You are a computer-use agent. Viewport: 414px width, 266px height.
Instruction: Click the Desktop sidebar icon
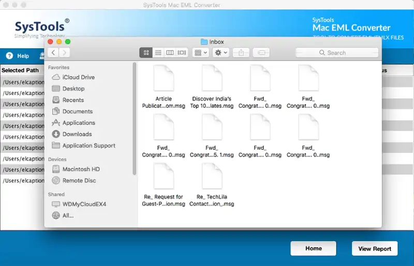coord(56,88)
